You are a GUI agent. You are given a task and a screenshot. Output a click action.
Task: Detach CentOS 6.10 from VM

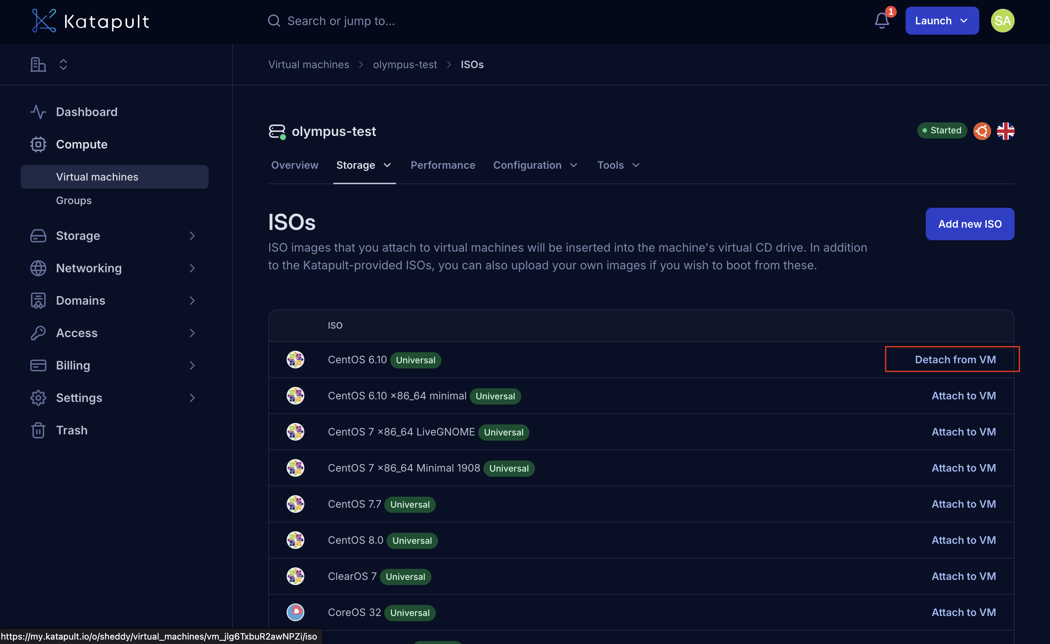point(955,359)
